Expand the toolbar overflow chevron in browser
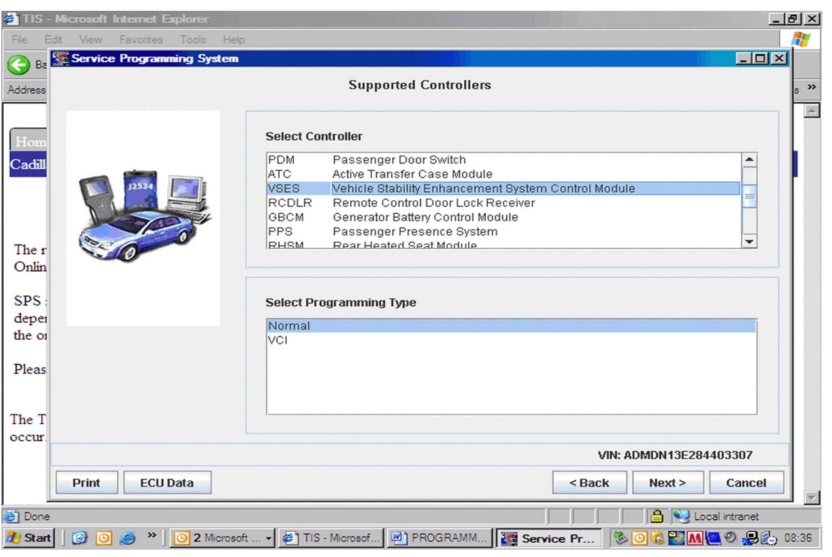This screenshot has width=832, height=557. (x=811, y=87)
